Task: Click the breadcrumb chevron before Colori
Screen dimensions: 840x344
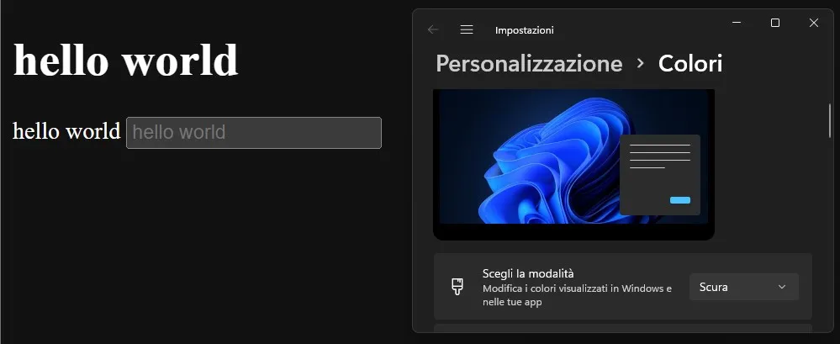Action: (640, 63)
